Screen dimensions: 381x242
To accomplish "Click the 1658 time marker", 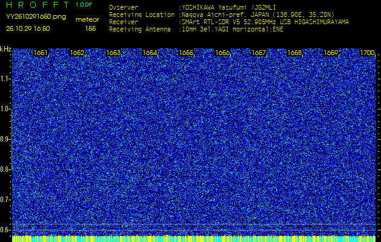I will coord(295,53).
